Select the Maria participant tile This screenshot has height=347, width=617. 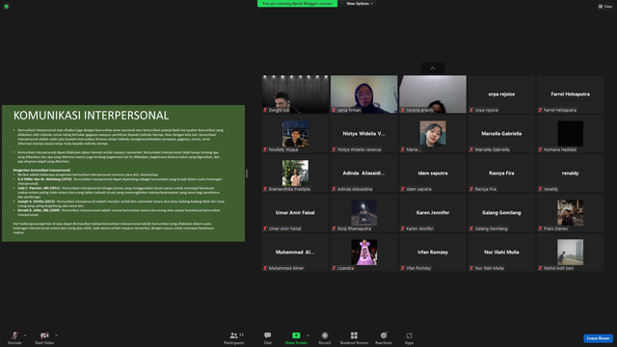433,134
